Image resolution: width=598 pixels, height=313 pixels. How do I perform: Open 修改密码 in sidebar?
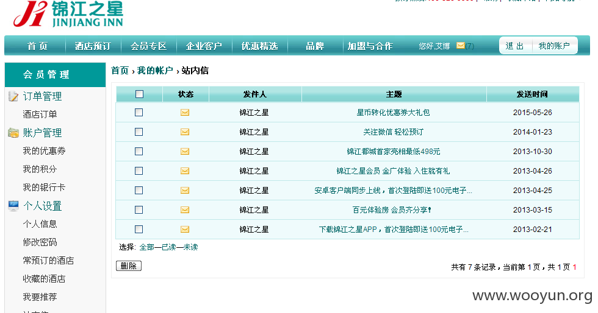coord(40,242)
